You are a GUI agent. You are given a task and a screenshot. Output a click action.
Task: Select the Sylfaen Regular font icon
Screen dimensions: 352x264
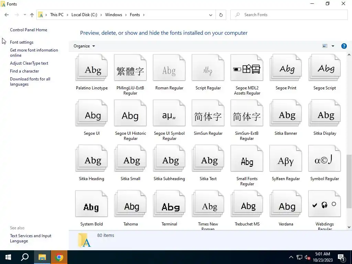[286, 158]
